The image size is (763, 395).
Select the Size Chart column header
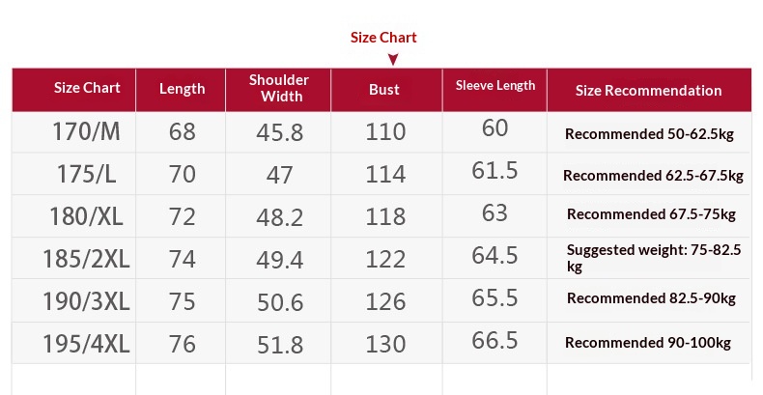click(x=87, y=88)
